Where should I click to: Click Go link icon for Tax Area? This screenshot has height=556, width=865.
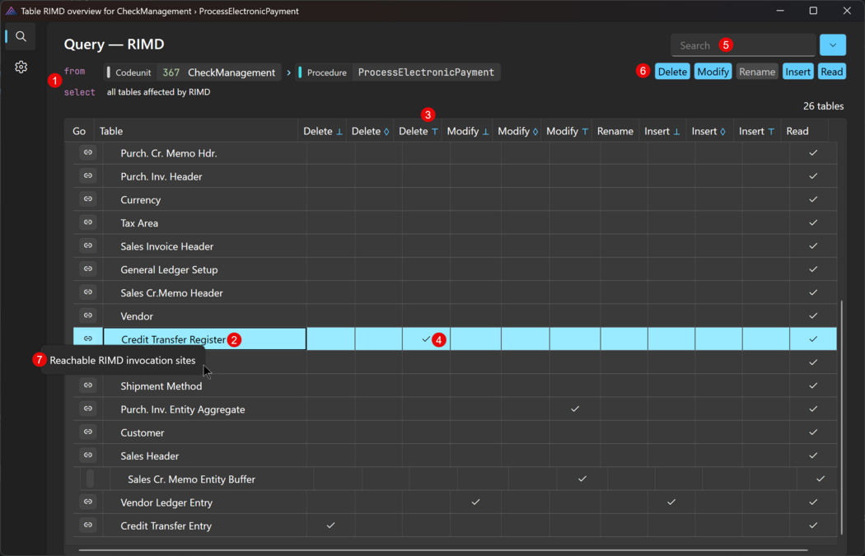[88, 222]
